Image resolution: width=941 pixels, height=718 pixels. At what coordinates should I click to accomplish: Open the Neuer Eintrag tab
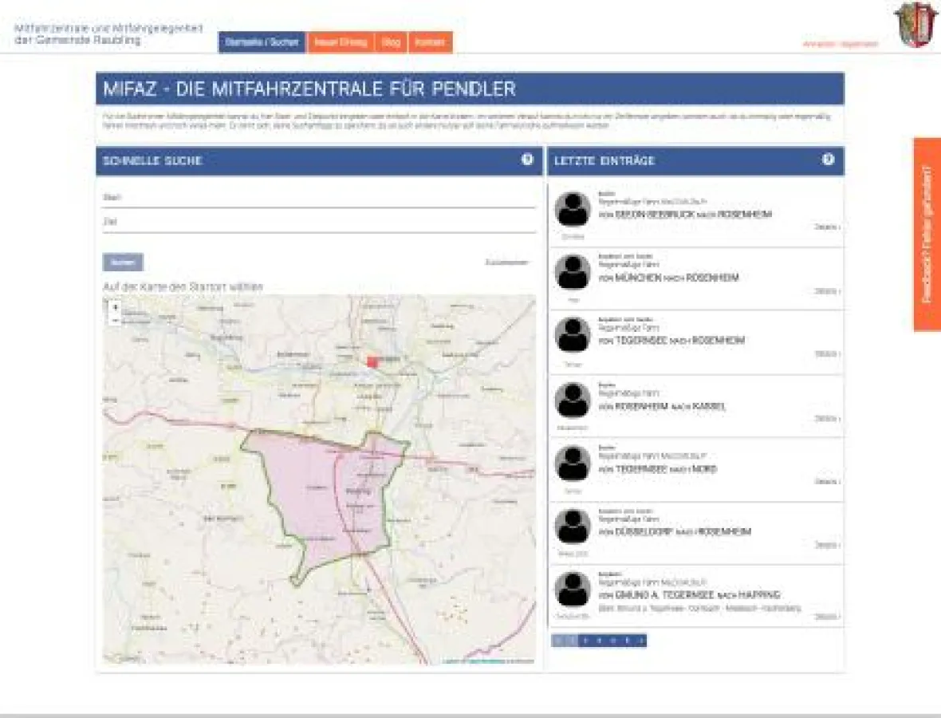pyautogui.click(x=340, y=42)
